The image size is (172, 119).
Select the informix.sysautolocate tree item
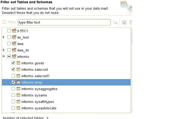(x=39, y=108)
